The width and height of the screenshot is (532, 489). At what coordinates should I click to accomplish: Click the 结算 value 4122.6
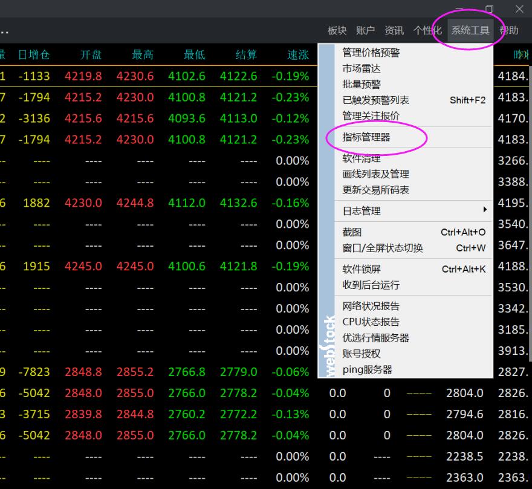click(239, 76)
